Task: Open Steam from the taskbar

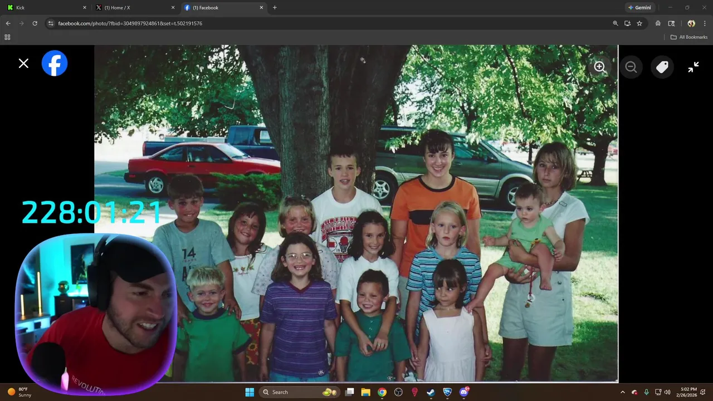Action: (431, 392)
